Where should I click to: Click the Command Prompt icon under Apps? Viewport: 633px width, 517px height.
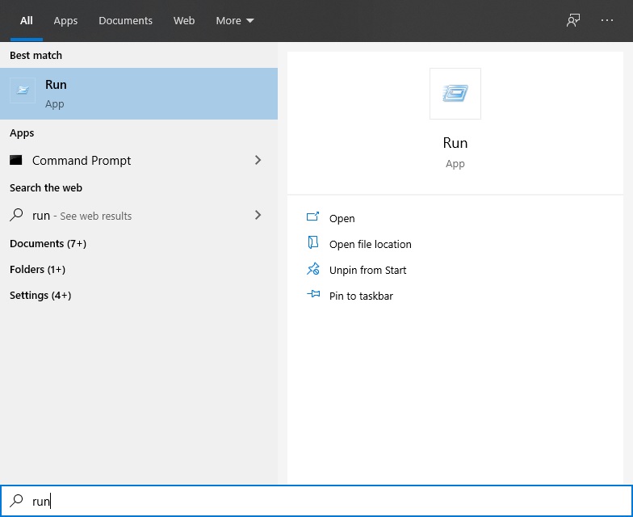coord(16,160)
